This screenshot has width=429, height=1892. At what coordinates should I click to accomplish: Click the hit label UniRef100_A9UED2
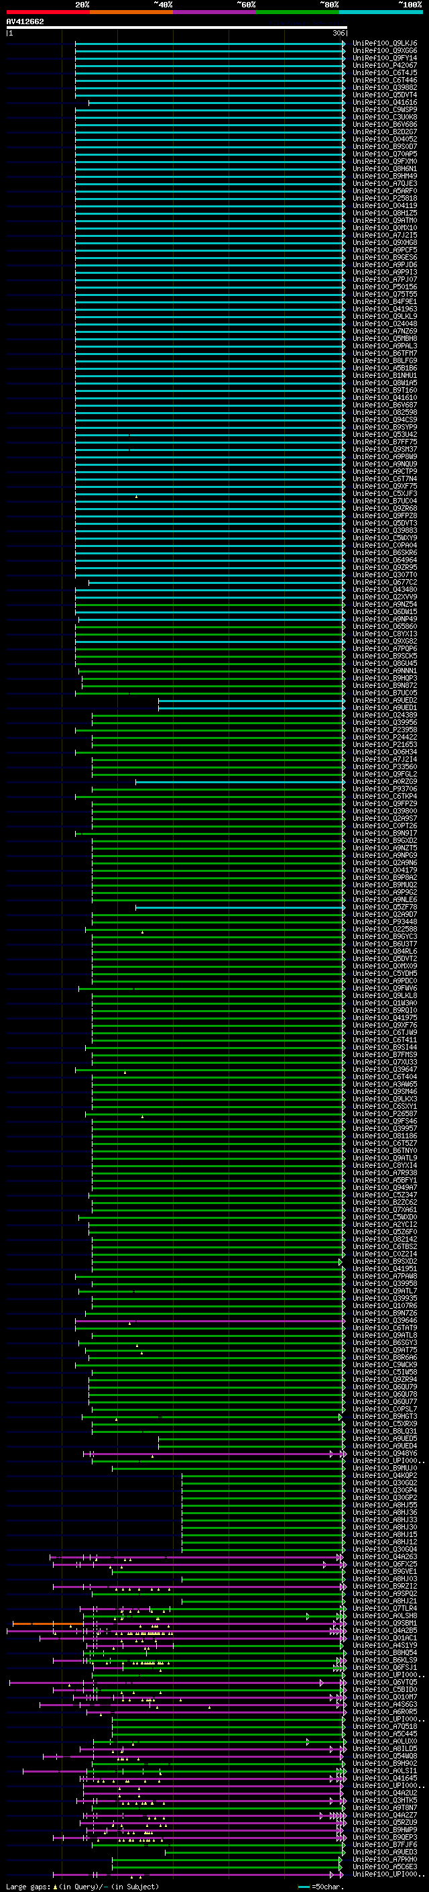tap(385, 700)
